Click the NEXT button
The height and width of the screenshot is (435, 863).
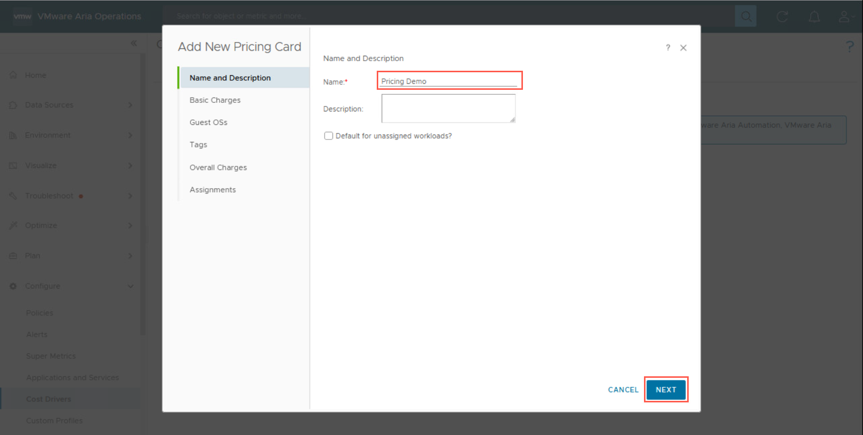(666, 390)
